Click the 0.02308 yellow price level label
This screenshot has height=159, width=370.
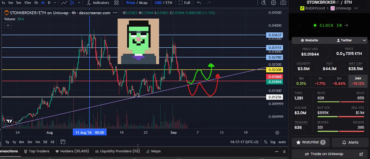274,70
